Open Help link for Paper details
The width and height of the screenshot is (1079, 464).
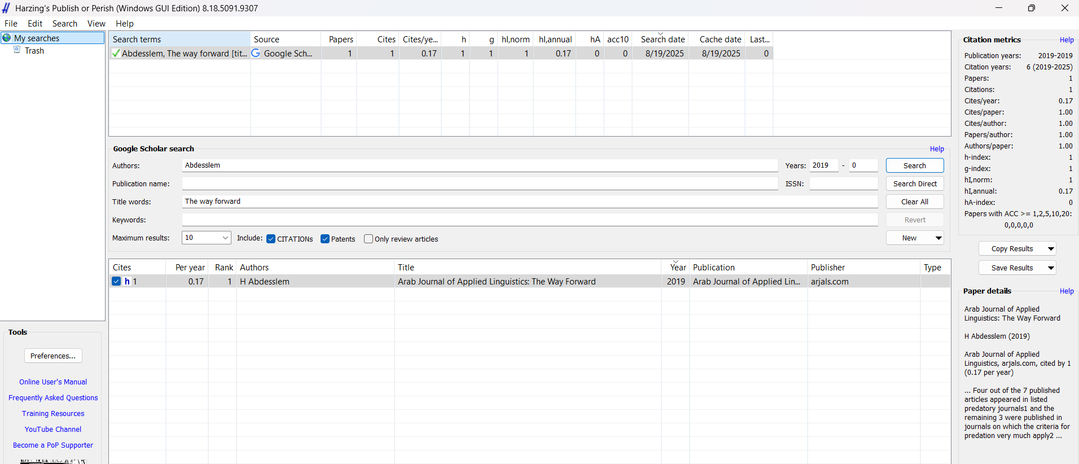(1067, 291)
